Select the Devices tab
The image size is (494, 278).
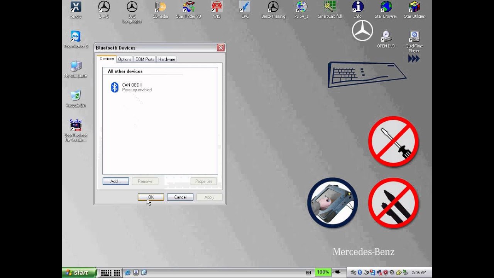(x=107, y=59)
